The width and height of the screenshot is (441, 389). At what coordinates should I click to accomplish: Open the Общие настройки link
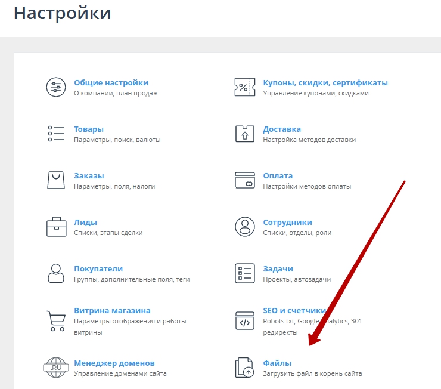tap(111, 83)
